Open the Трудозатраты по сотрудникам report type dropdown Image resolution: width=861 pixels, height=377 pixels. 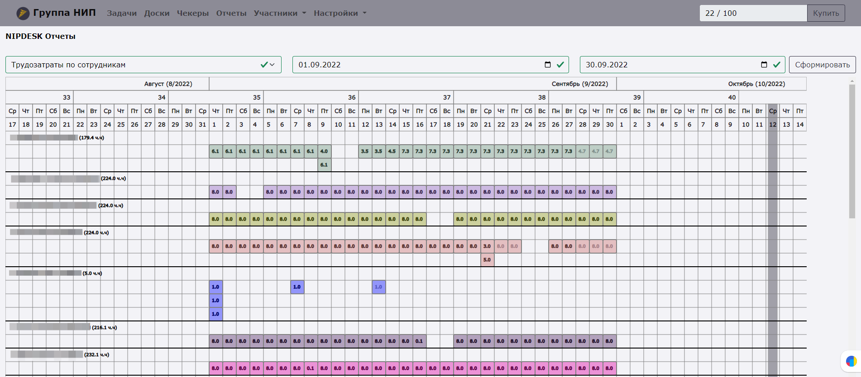tap(143, 65)
